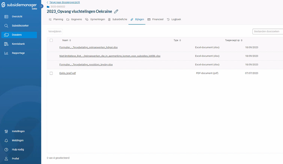Switch to the Logboek tab
Image resolution: width=283 pixels, height=164 pixels.
(x=174, y=19)
